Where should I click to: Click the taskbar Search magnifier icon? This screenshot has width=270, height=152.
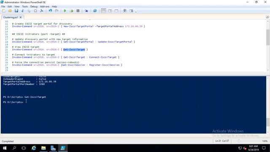pos(14,148)
